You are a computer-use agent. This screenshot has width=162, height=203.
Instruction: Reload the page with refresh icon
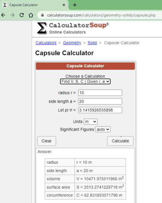[x=22, y=15]
